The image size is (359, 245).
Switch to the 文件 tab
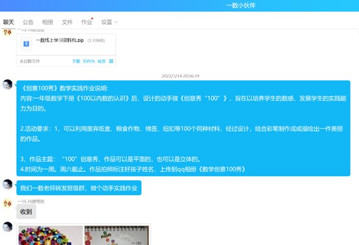coord(67,22)
